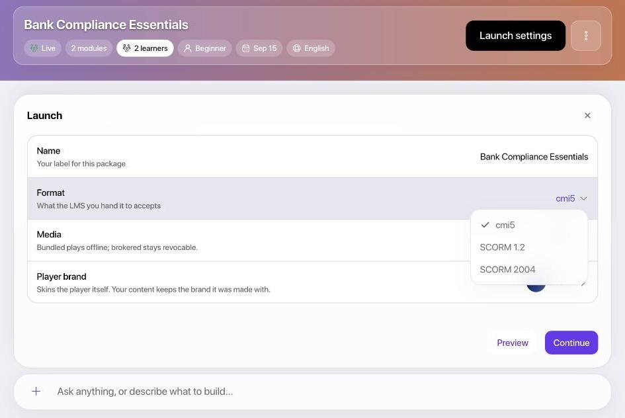Open the three-dot more options menu

point(585,36)
